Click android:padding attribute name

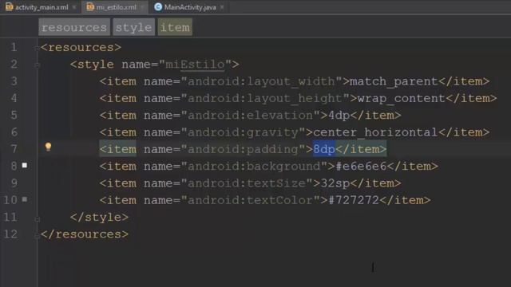[243, 149]
